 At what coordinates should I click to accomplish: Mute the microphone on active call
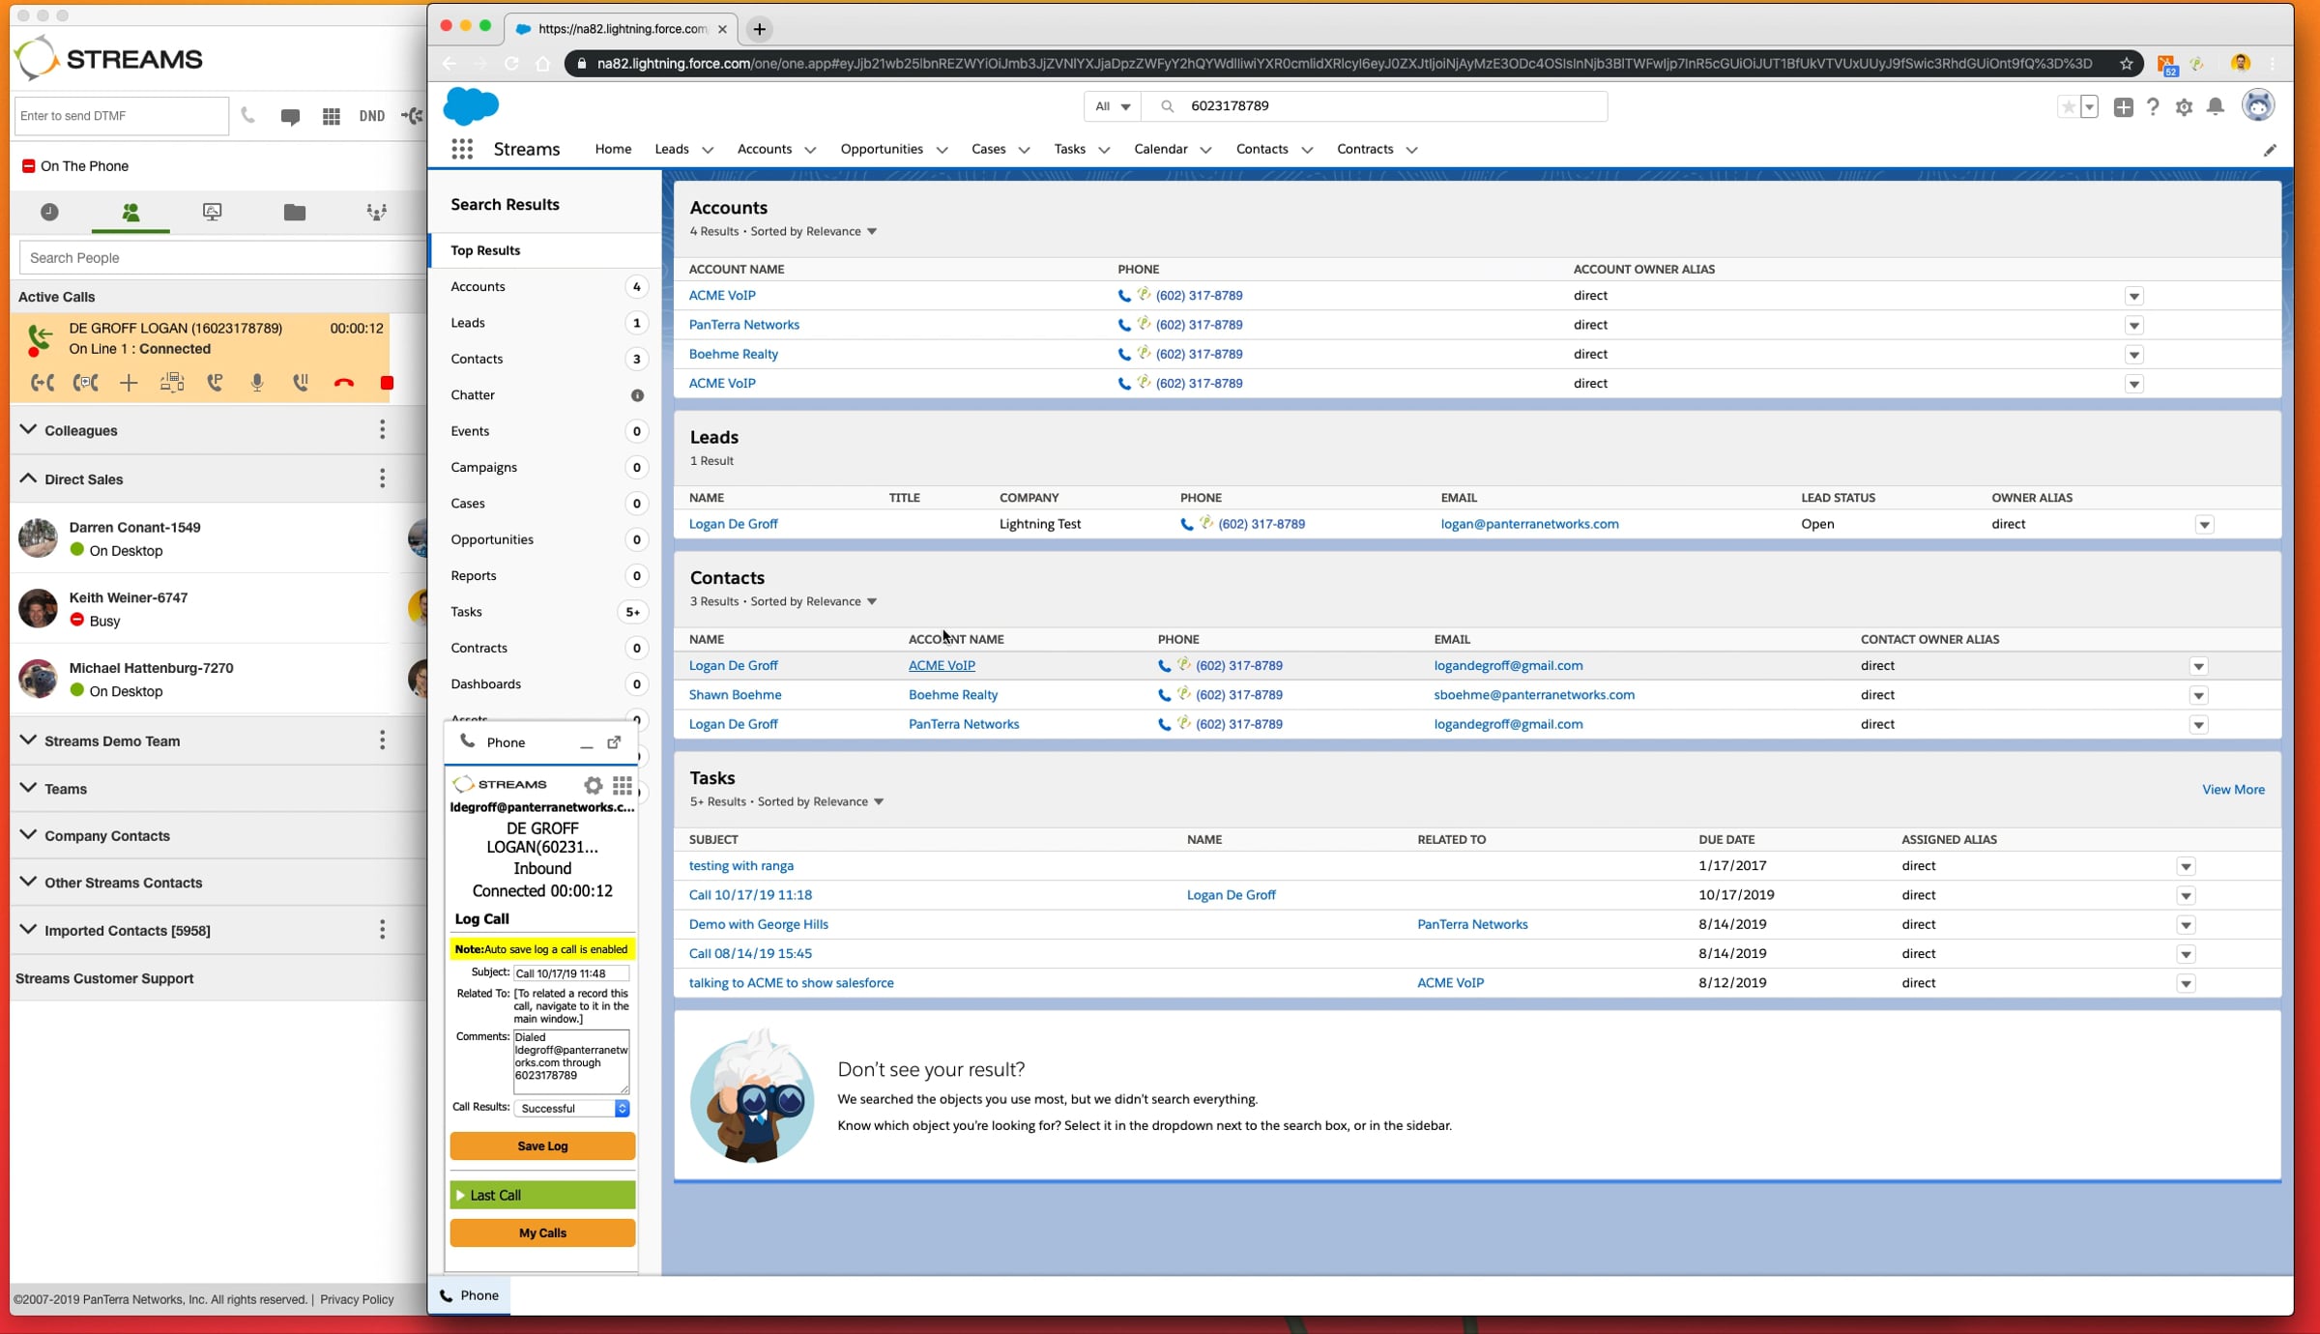[257, 383]
